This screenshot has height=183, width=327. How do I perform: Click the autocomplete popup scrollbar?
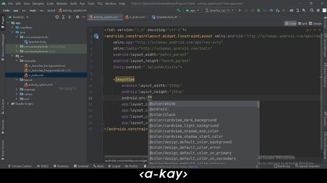point(258,105)
